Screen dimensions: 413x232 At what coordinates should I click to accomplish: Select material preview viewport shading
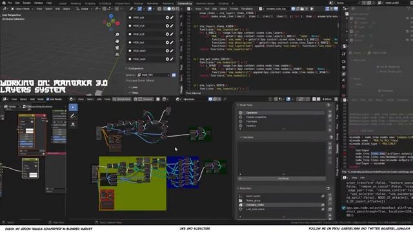point(174,8)
